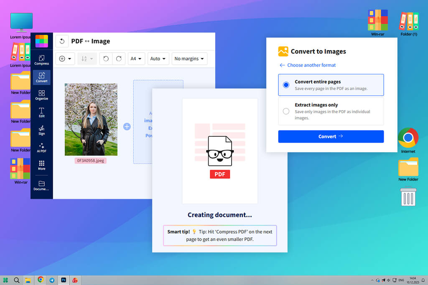This screenshot has width=428, height=285.
Task: Open the Internet Chrome desktop icon
Action: pyautogui.click(x=408, y=140)
